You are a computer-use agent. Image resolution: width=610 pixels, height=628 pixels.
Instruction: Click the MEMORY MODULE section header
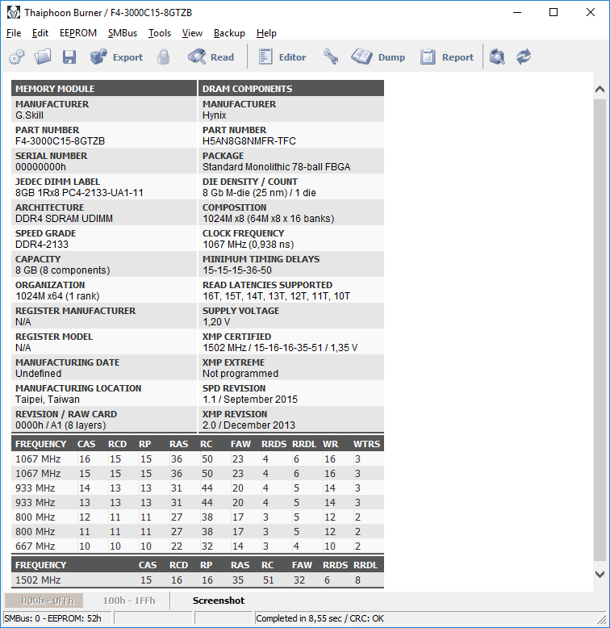[x=104, y=89]
